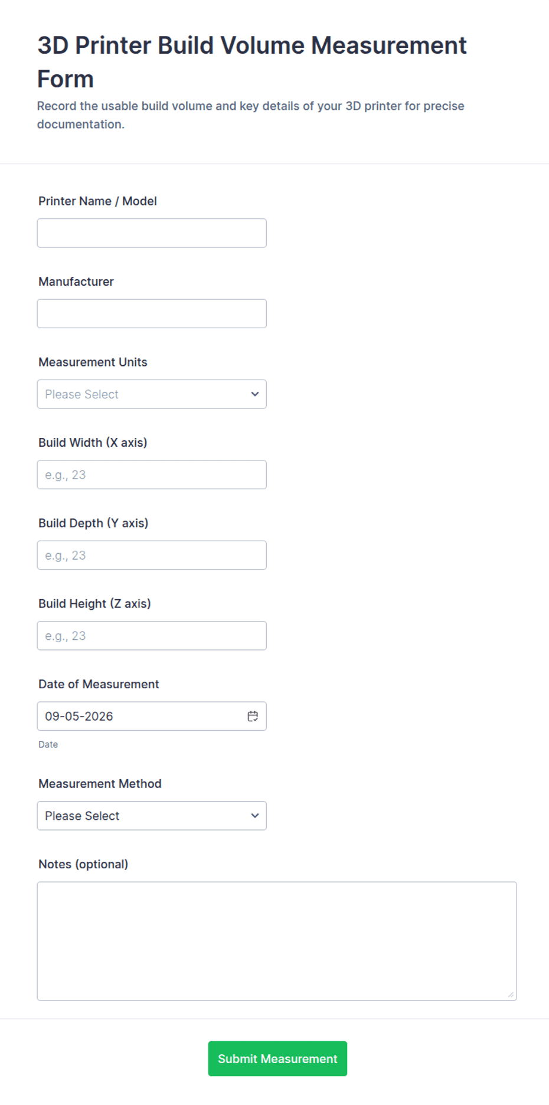
Task: Click the Date of Measurement label
Action: click(99, 684)
